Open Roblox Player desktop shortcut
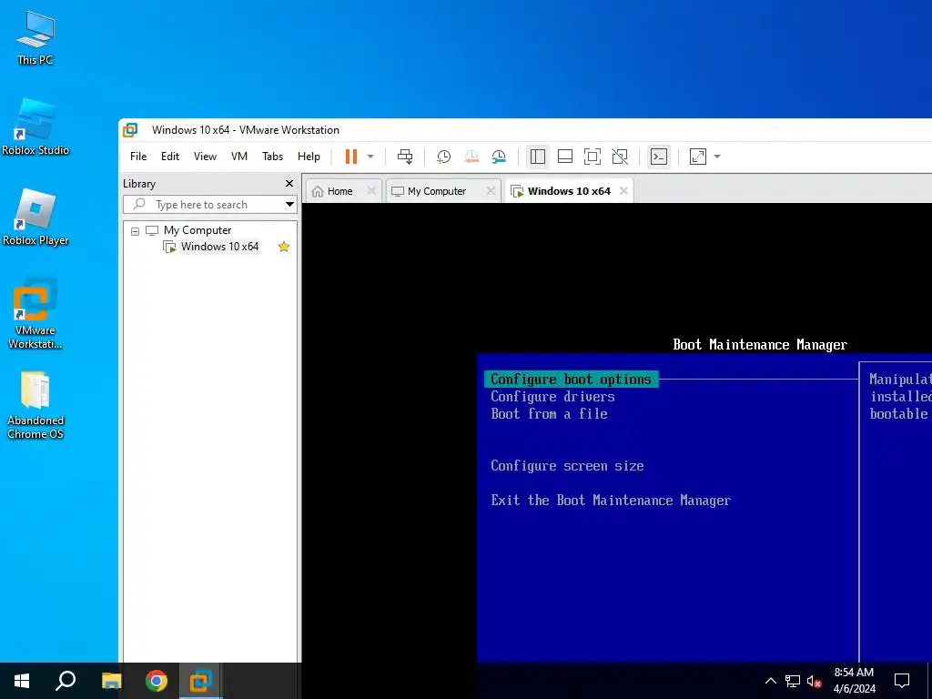The width and height of the screenshot is (932, 699). pos(35,218)
